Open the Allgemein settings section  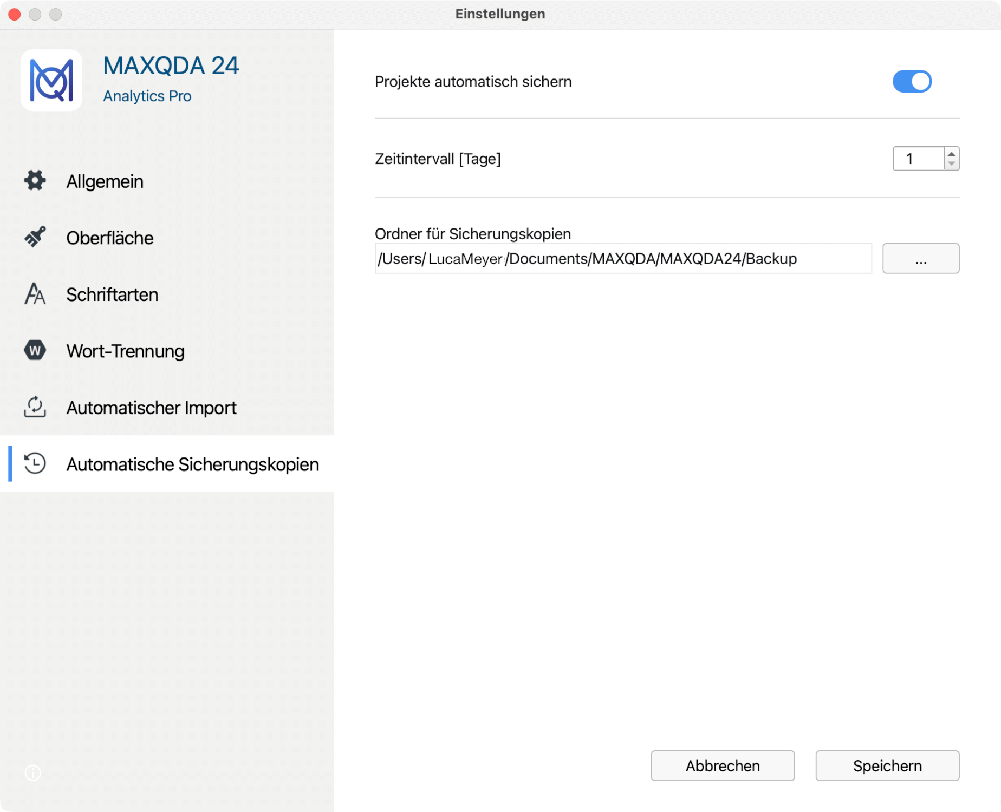[105, 181]
